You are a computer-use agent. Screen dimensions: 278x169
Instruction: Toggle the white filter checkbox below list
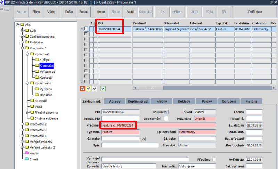(94, 88)
